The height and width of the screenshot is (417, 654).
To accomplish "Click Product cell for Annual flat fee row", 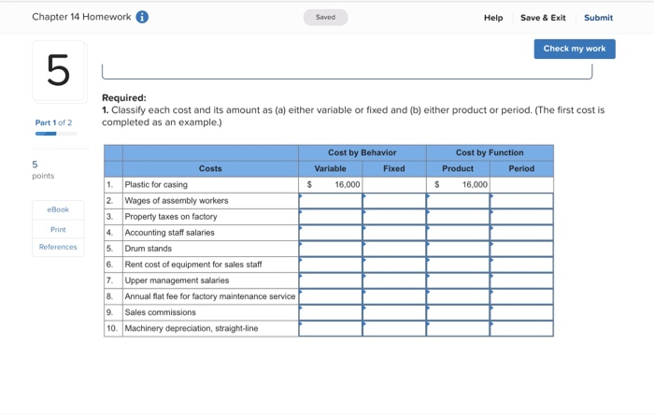I will point(458,296).
